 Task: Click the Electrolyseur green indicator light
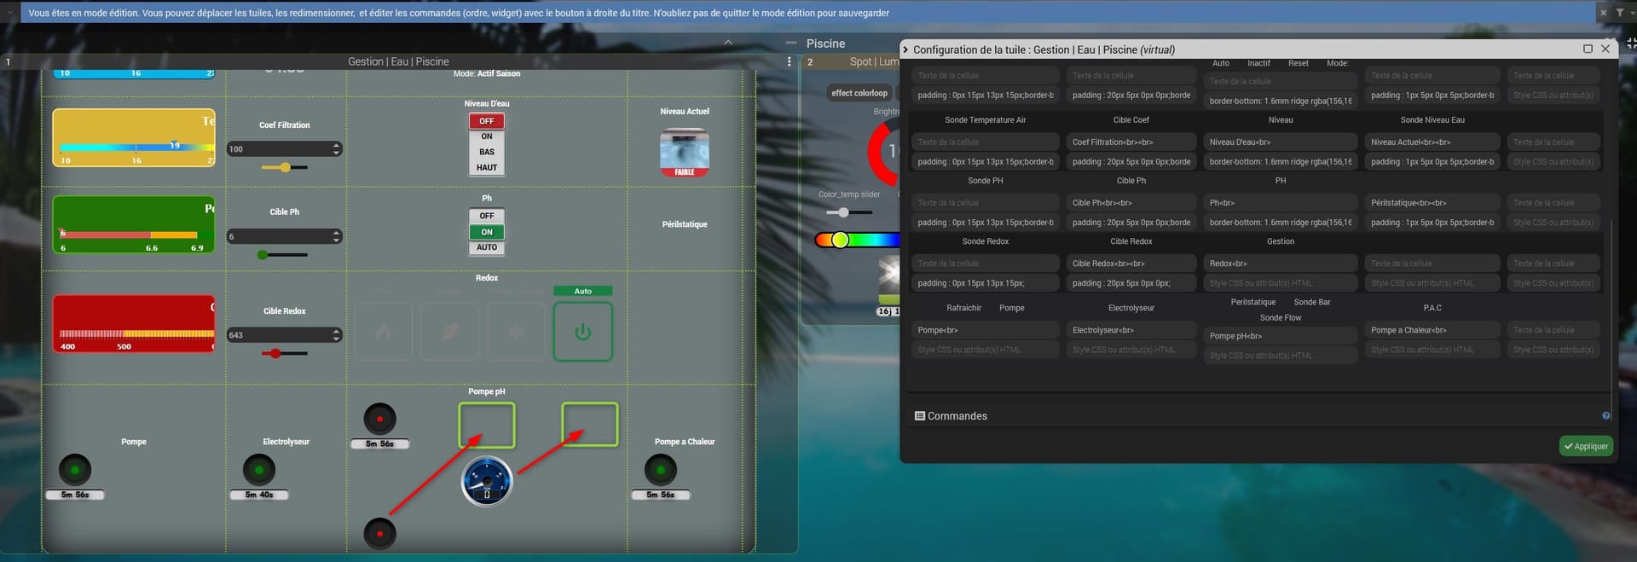[x=259, y=470]
